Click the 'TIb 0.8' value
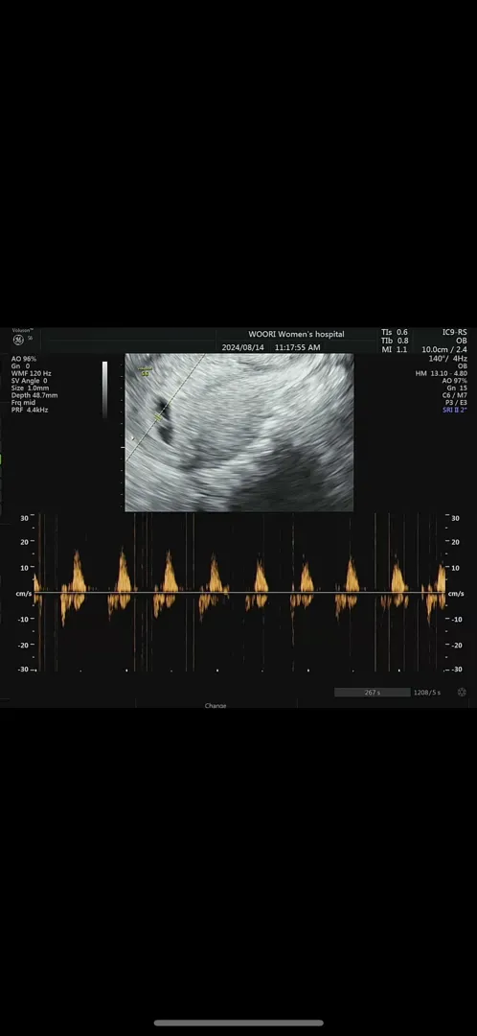This screenshot has width=477, height=1036. tap(395, 341)
